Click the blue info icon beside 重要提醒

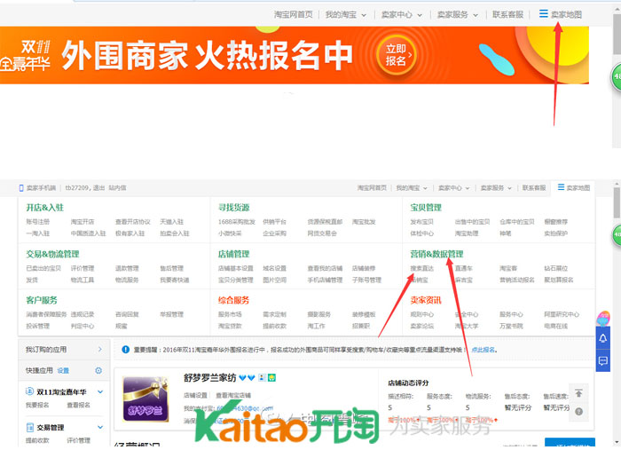126,350
